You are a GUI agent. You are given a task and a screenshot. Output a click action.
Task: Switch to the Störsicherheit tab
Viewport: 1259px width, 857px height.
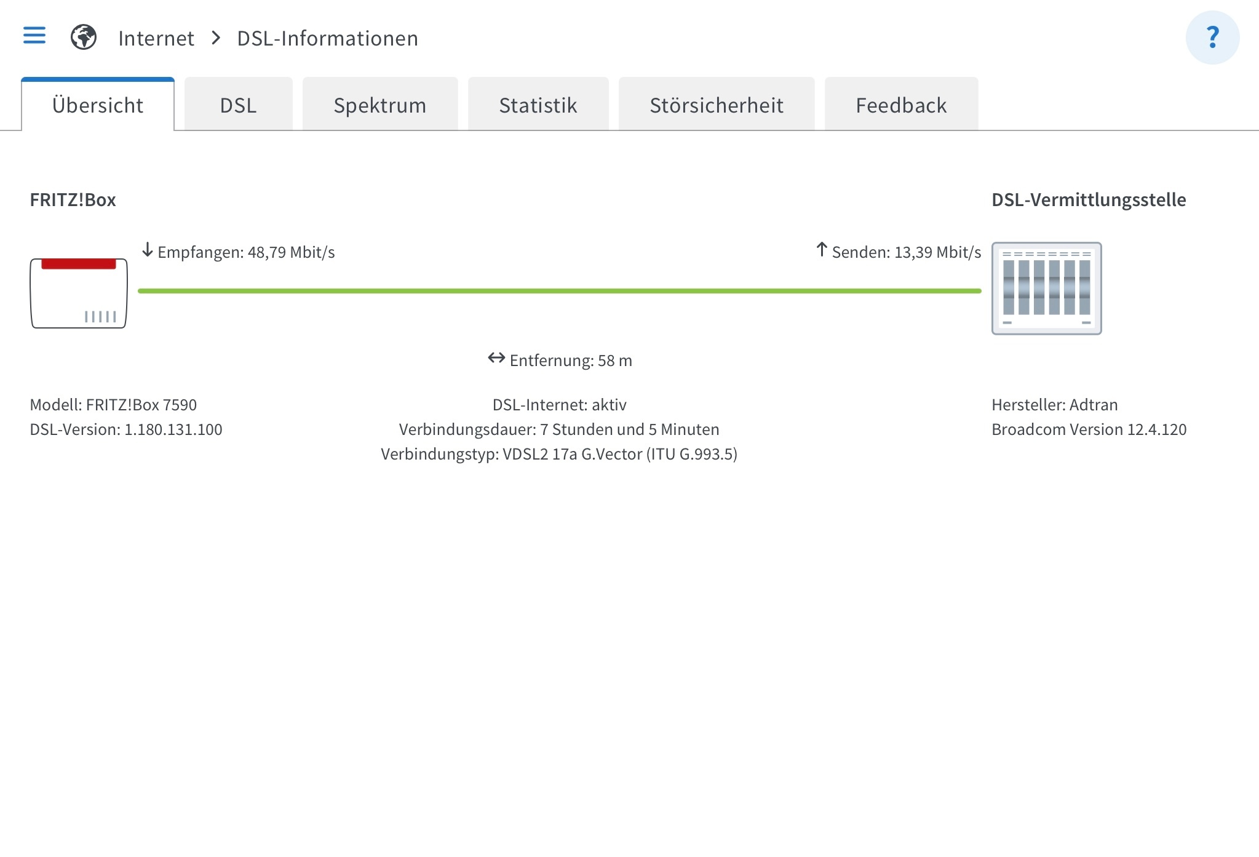(x=717, y=105)
